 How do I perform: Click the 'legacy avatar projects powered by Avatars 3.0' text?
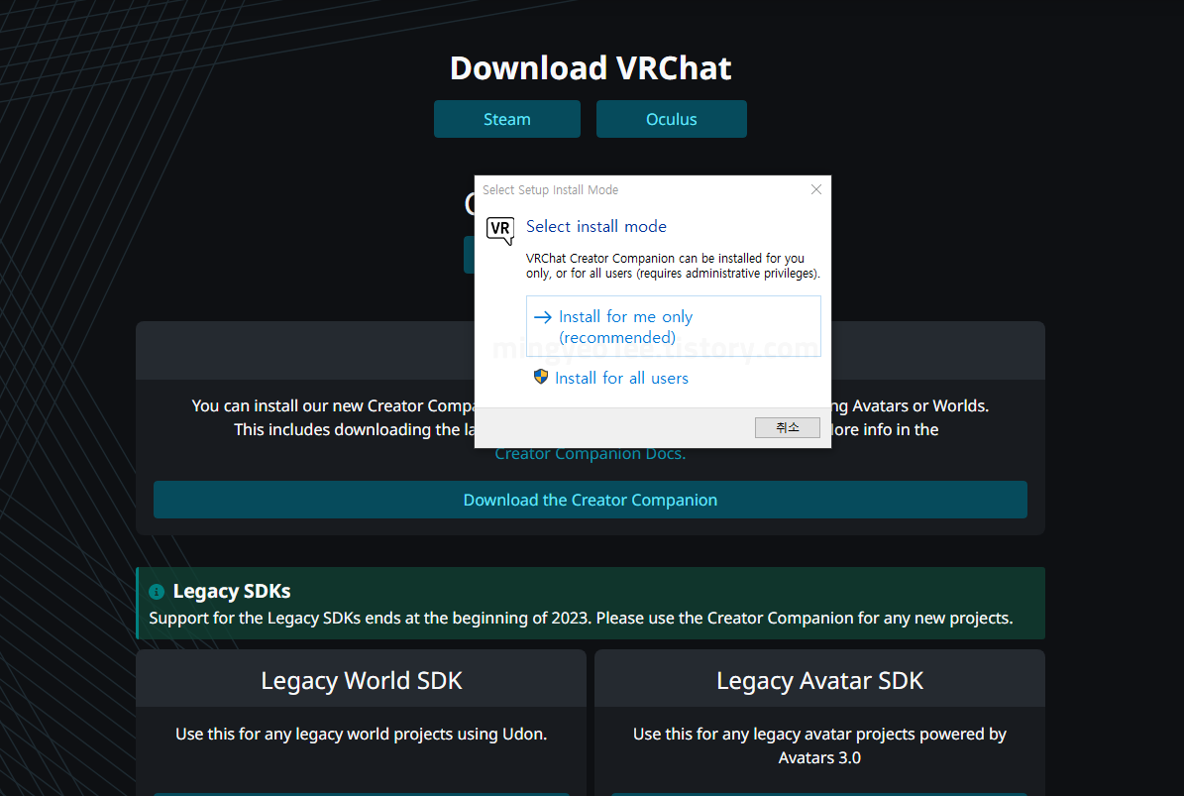(x=819, y=745)
